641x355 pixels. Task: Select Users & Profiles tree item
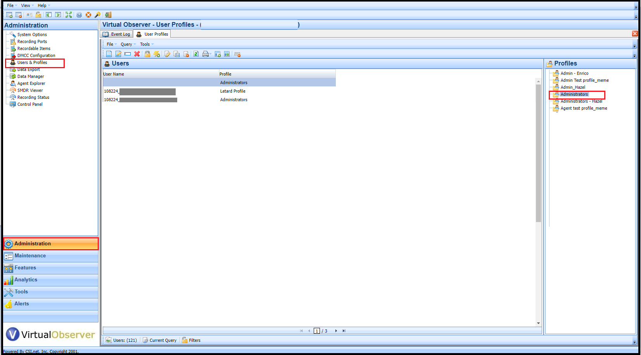pyautogui.click(x=32, y=62)
